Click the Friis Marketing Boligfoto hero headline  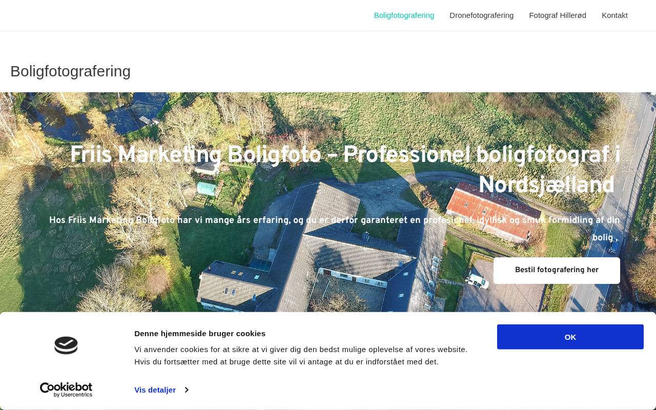click(345, 170)
